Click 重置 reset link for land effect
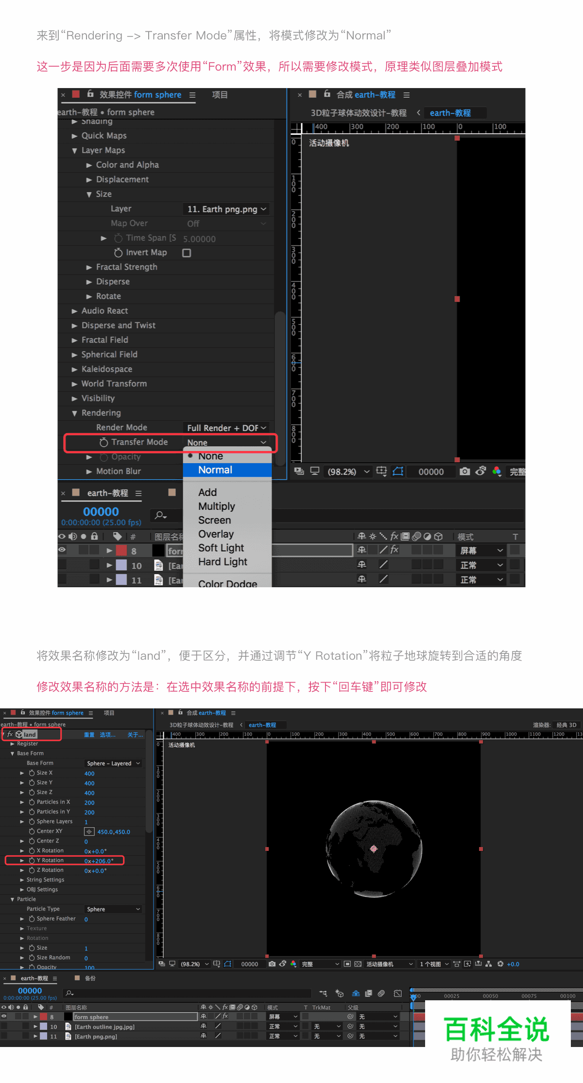This screenshot has height=1083, width=583. [89, 735]
